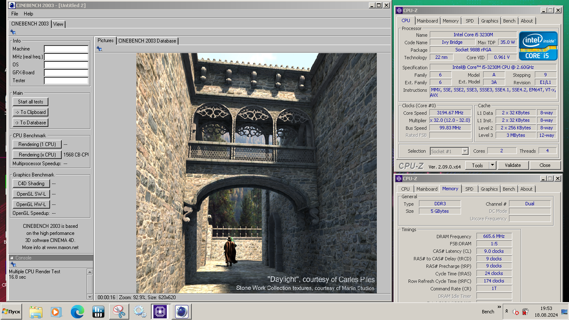
Task: Click the Tester input field
Action: coord(66,81)
